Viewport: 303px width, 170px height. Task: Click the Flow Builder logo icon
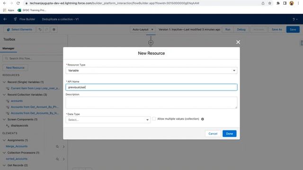tap(15, 19)
